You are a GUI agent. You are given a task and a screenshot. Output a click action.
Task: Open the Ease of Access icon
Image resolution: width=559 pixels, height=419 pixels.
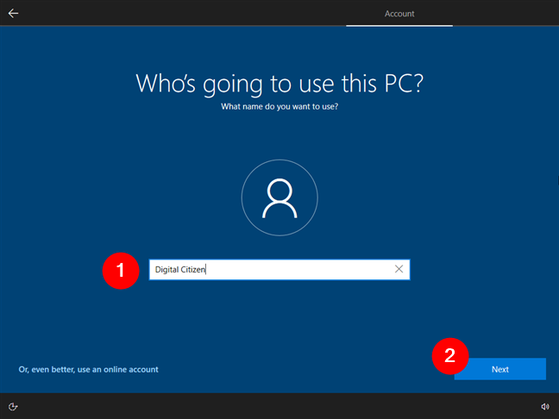click(x=13, y=407)
